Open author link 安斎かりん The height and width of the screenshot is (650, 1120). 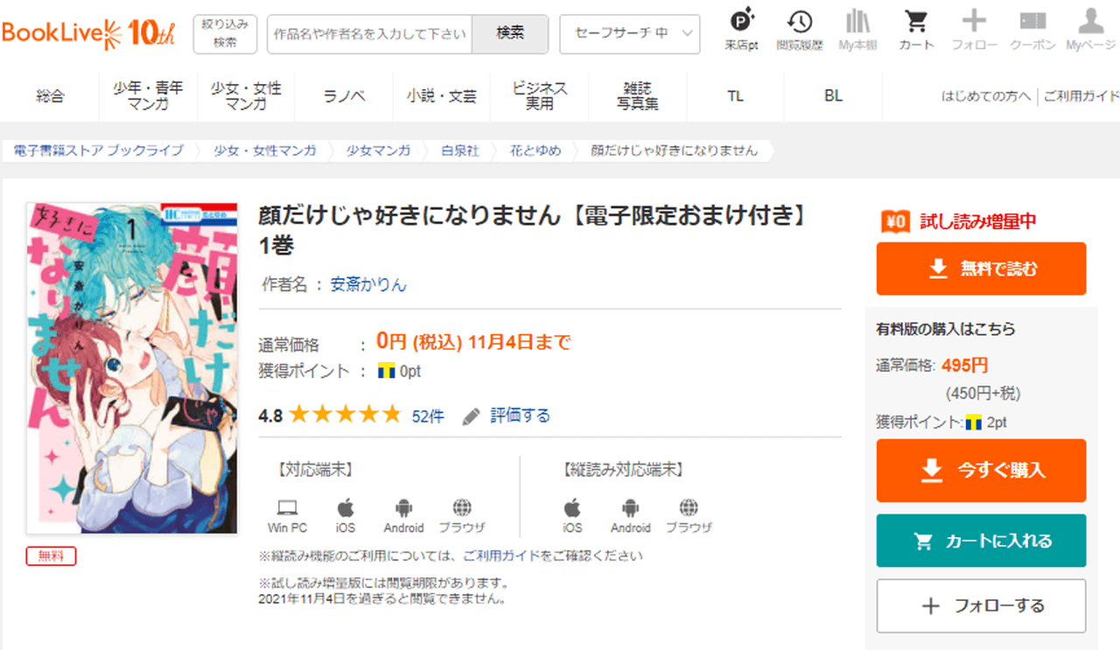368,284
